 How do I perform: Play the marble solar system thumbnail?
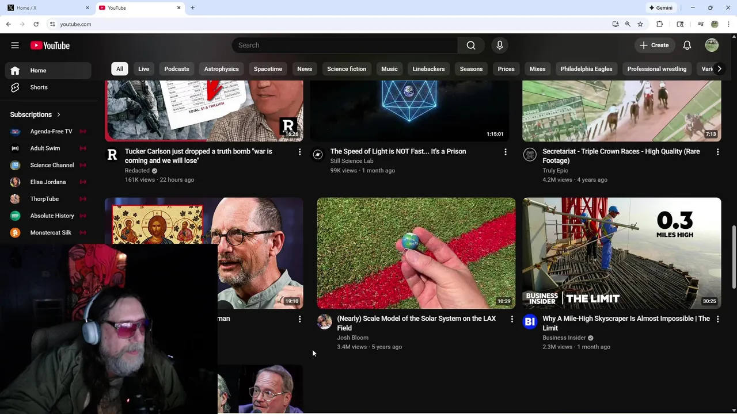coord(416,253)
